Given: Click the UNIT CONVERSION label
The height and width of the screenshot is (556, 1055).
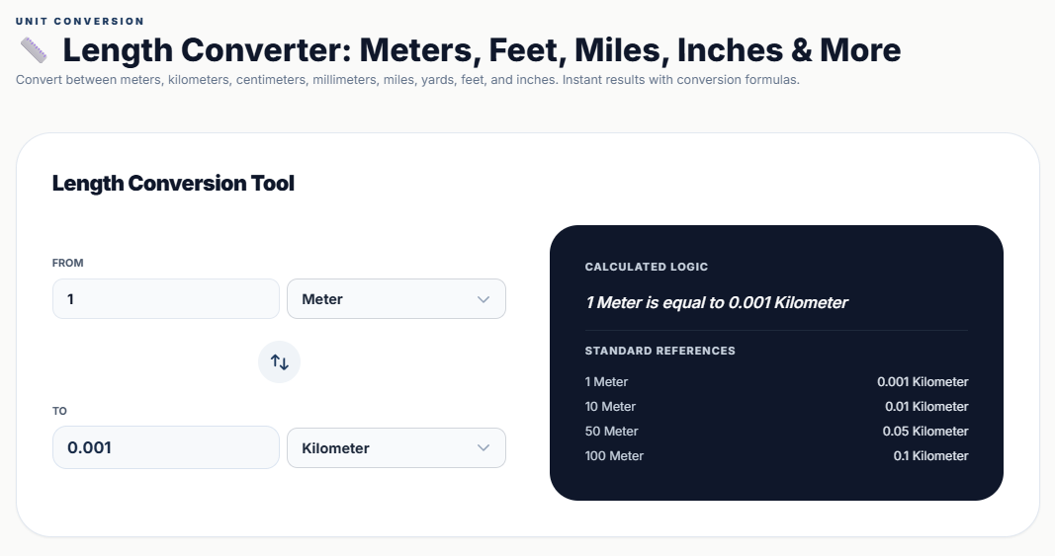Looking at the screenshot, I should tap(80, 21).
